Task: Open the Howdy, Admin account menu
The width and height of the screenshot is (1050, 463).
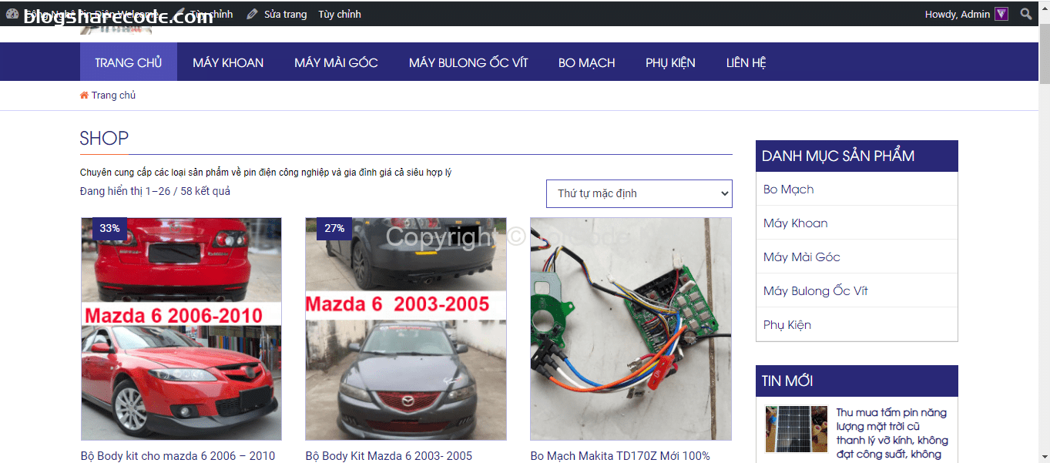Action: (x=966, y=14)
